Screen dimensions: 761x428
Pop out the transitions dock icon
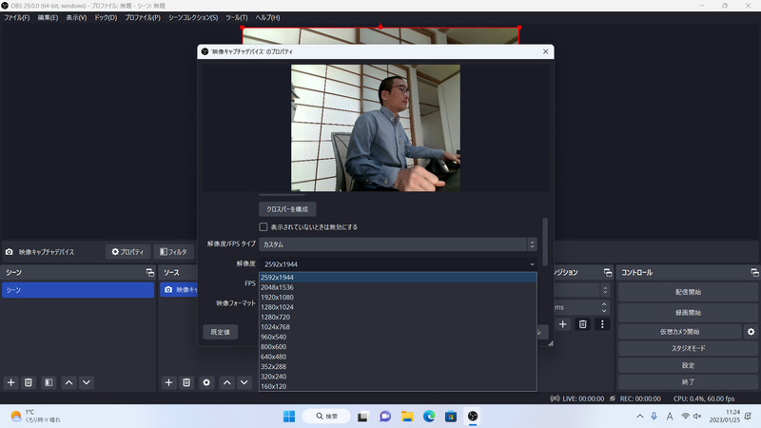coord(608,273)
